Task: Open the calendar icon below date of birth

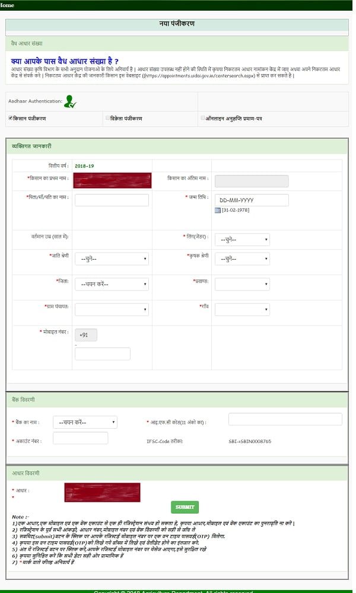Action: coord(218,211)
